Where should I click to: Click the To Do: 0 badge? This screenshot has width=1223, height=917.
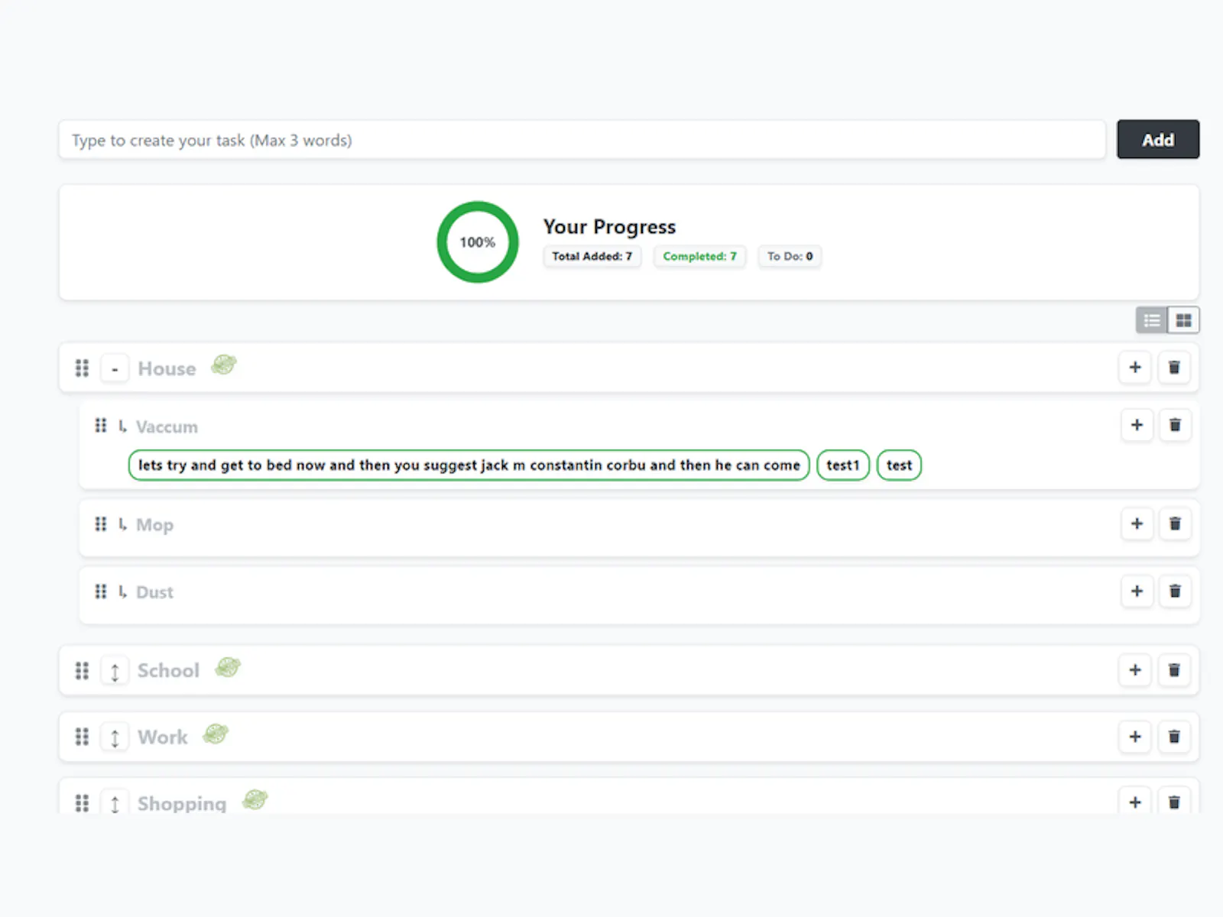click(x=790, y=256)
